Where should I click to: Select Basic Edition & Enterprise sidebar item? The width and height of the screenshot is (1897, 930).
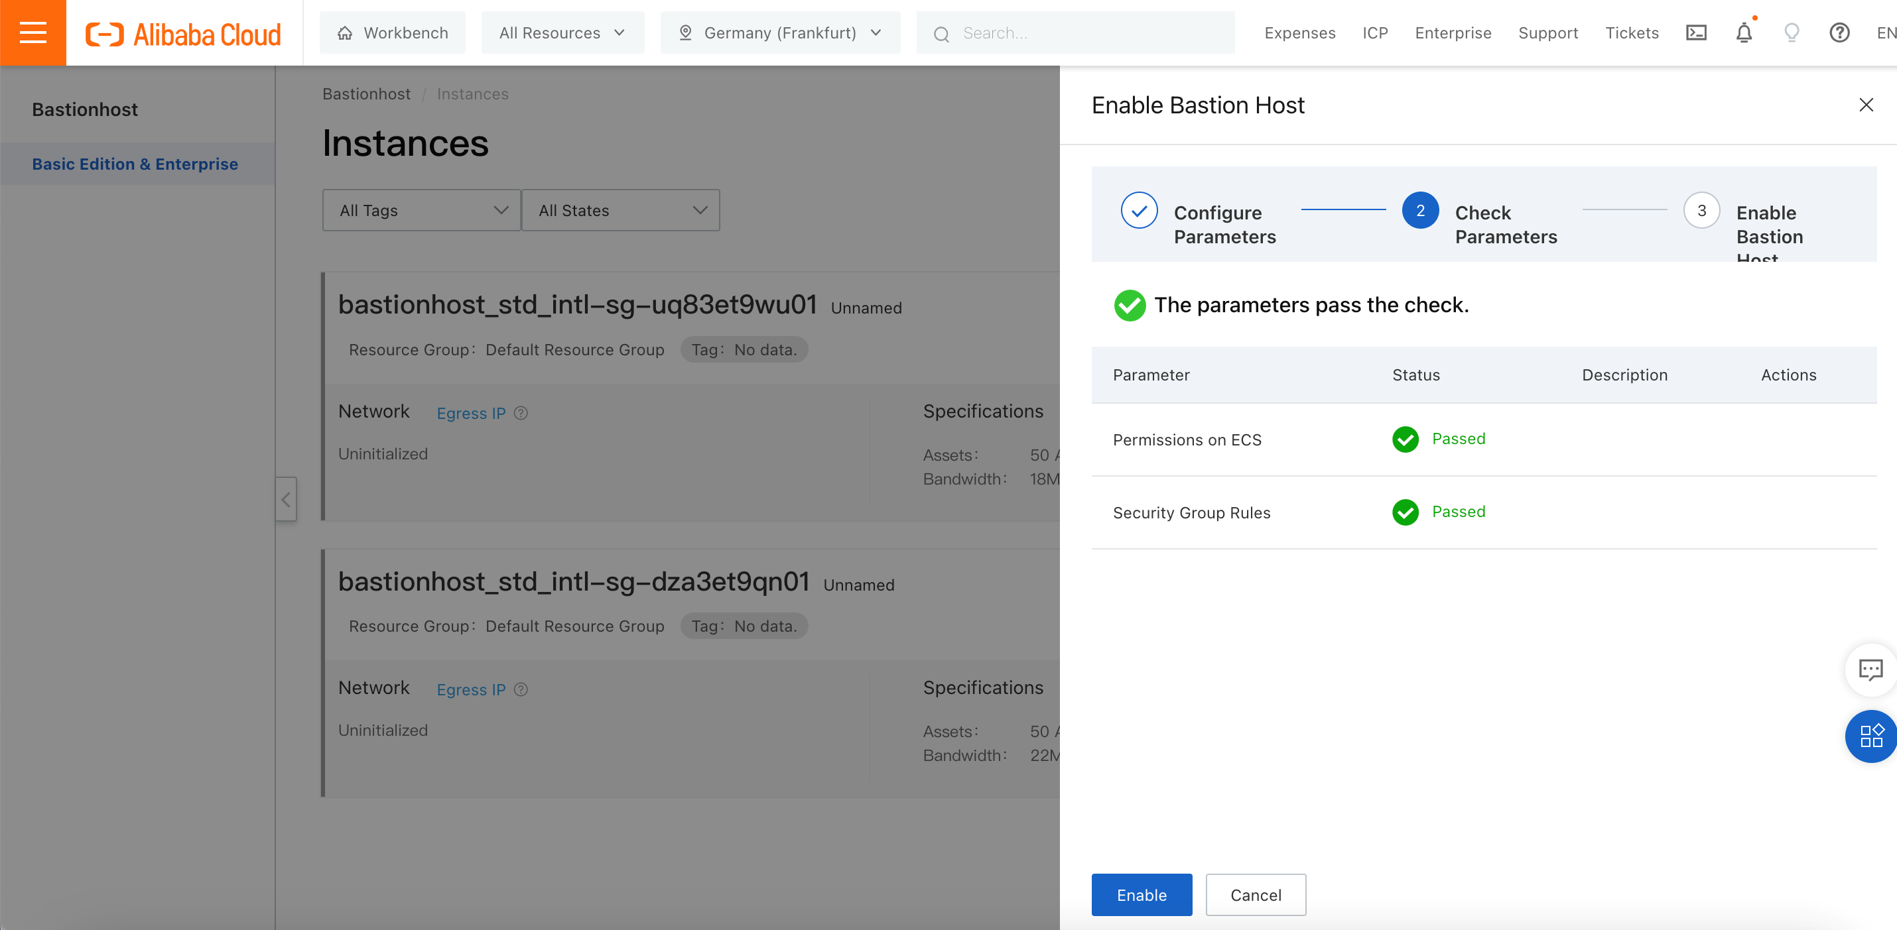click(137, 164)
